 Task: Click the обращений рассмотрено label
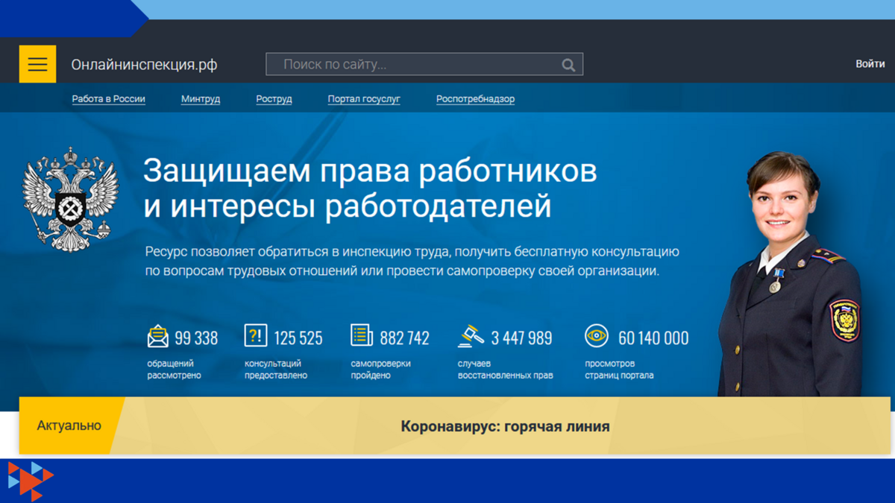(x=174, y=370)
